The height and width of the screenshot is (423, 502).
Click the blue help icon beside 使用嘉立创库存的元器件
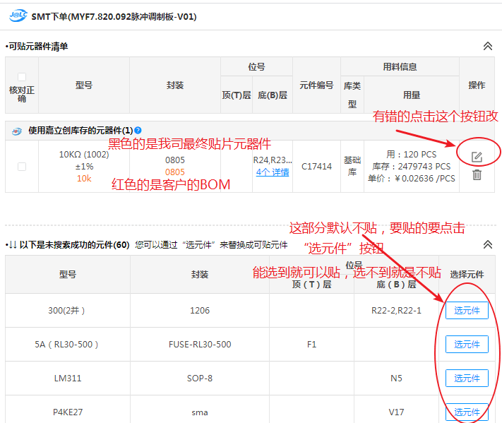coord(138,131)
